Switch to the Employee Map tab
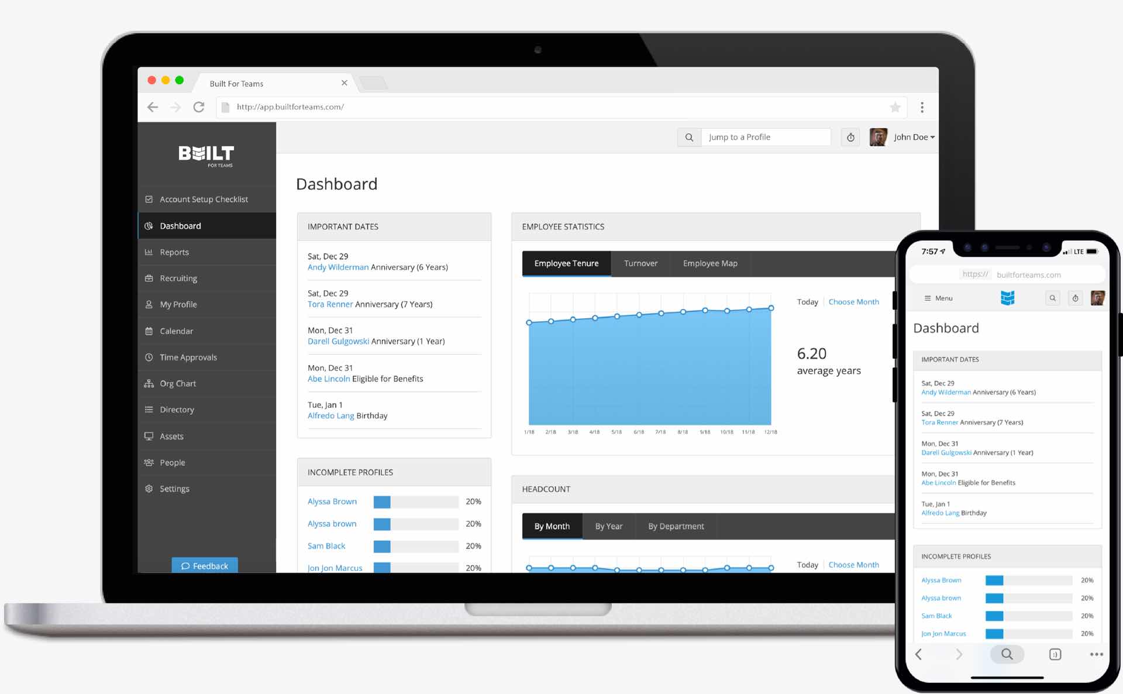Image resolution: width=1123 pixels, height=694 pixels. pos(709,262)
